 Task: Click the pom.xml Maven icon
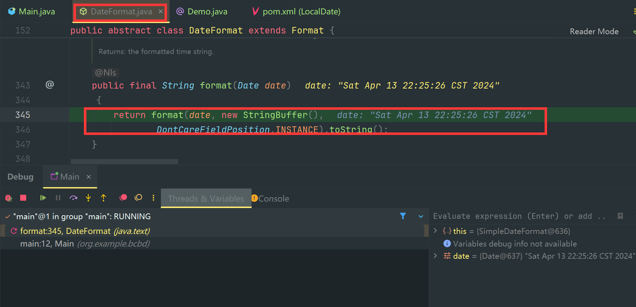coord(255,11)
